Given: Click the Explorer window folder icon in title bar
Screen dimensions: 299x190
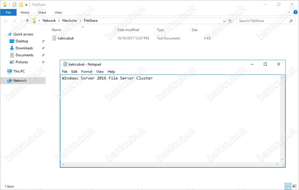Looking at the screenshot, I should pyautogui.click(x=5, y=5).
